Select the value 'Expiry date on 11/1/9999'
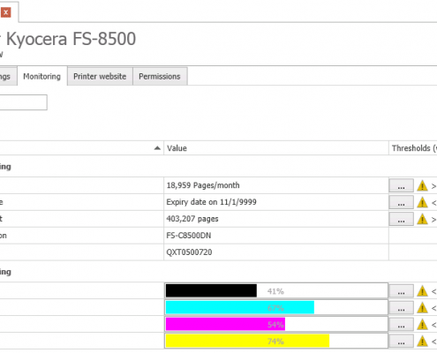This screenshot has width=437, height=353. click(211, 202)
